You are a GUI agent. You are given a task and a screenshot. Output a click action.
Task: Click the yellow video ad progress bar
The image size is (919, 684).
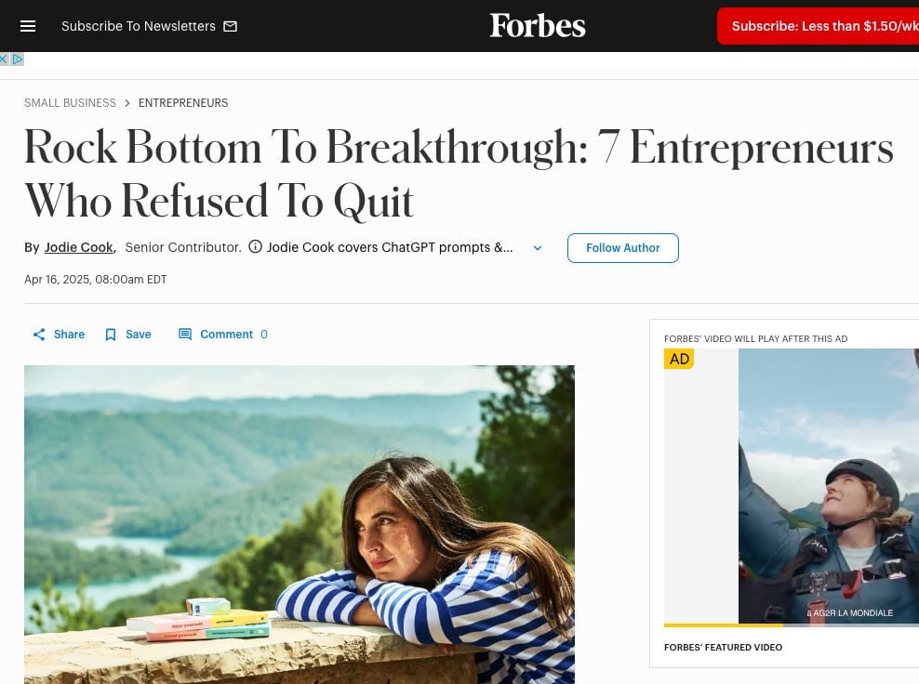pyautogui.click(x=724, y=625)
